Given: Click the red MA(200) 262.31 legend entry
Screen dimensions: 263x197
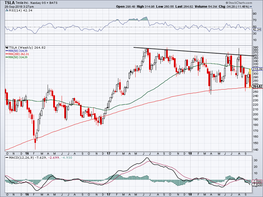Looking at the screenshot, I should (17, 54).
